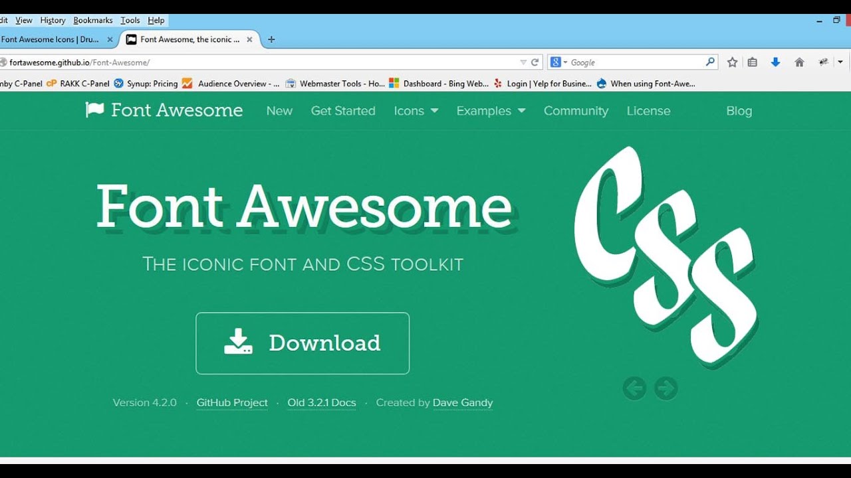Click the Dave Gandy link

tap(463, 402)
